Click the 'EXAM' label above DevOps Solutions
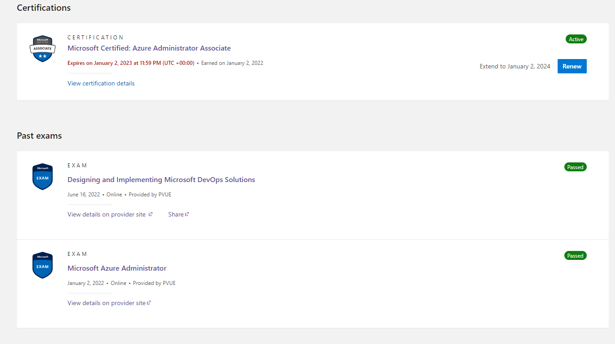Image resolution: width=615 pixels, height=344 pixels. (77, 166)
